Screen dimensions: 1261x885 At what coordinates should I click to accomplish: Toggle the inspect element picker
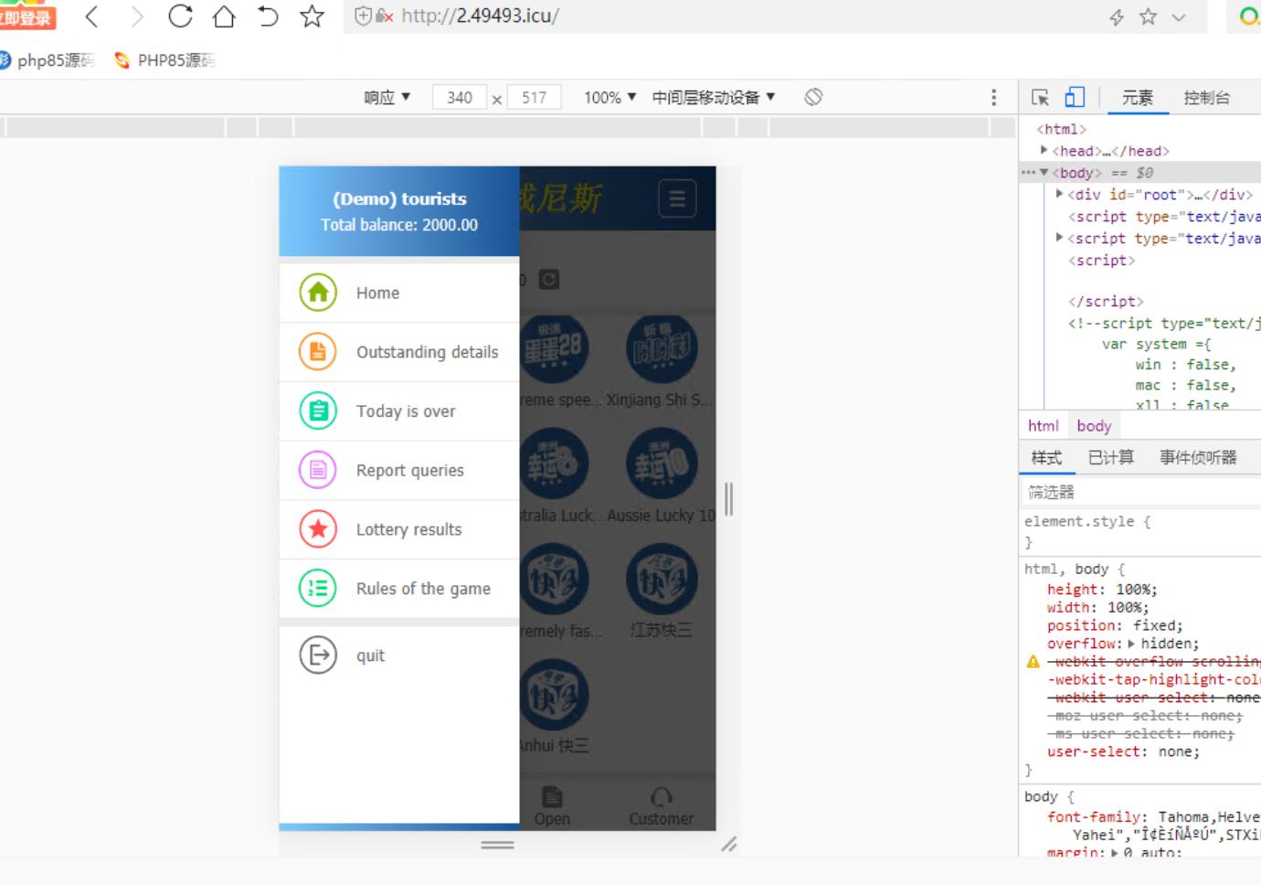click(x=1040, y=97)
